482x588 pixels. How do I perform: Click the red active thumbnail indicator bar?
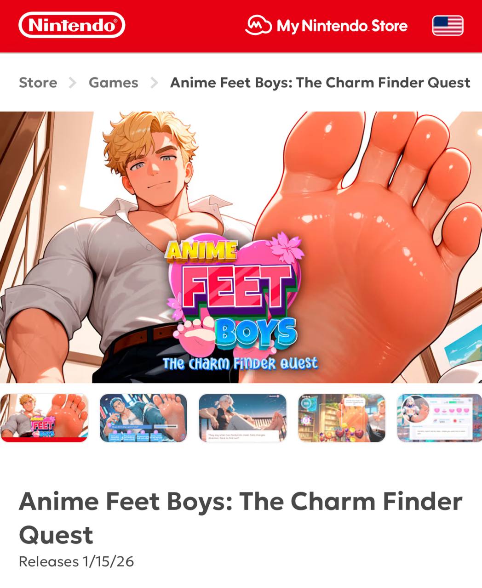[x=44, y=440]
